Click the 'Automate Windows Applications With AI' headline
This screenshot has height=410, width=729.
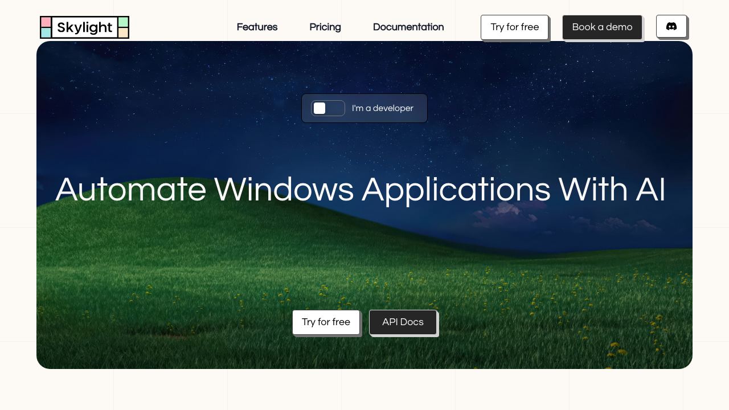coord(361,190)
